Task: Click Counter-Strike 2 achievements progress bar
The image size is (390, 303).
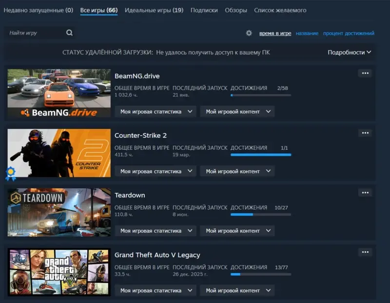Action: 261,155
